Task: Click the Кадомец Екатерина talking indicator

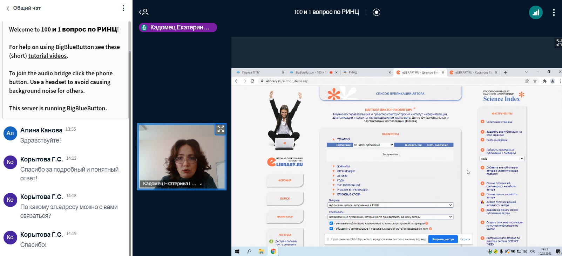Action: click(x=178, y=27)
